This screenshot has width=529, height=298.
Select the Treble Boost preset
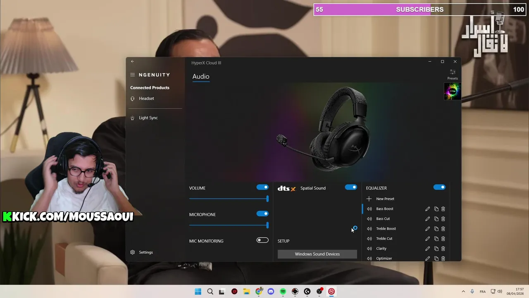(386, 228)
